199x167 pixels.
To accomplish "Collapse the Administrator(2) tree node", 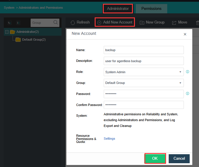I will coord(7,32).
